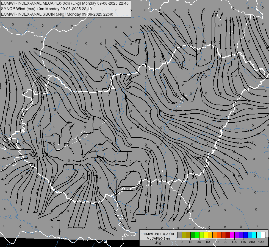
Task: Click the legend scale value 250
Action: [252, 242]
